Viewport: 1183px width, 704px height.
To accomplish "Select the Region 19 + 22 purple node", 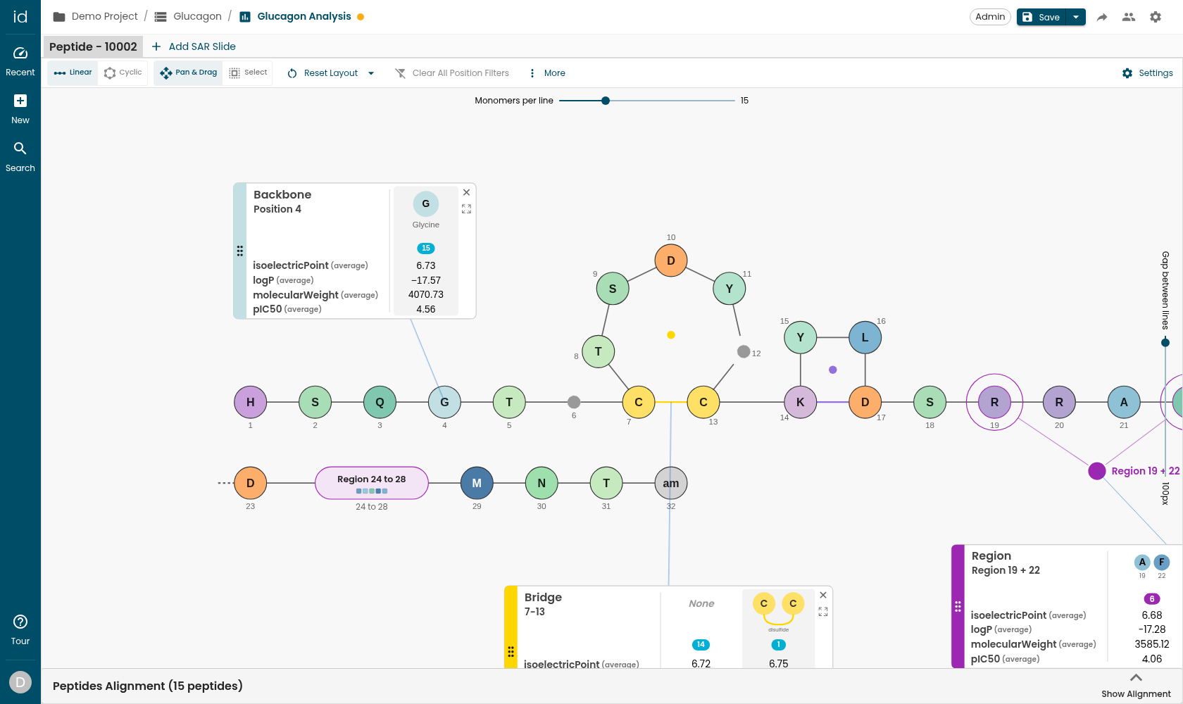I will 1097,471.
